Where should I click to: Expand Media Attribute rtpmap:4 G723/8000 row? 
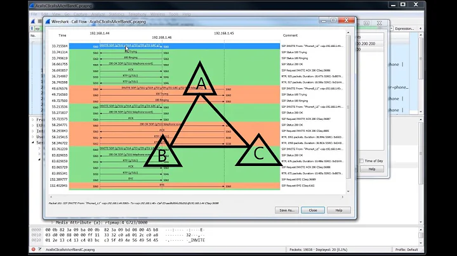[x=52, y=222]
